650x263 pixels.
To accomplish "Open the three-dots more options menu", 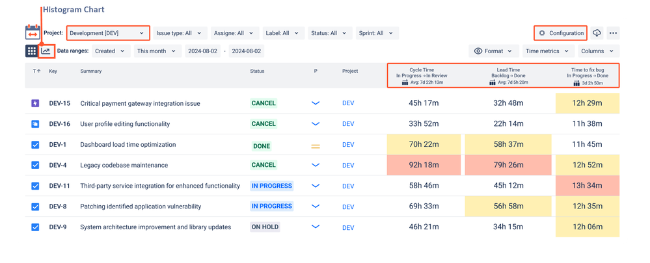I will pyautogui.click(x=613, y=33).
